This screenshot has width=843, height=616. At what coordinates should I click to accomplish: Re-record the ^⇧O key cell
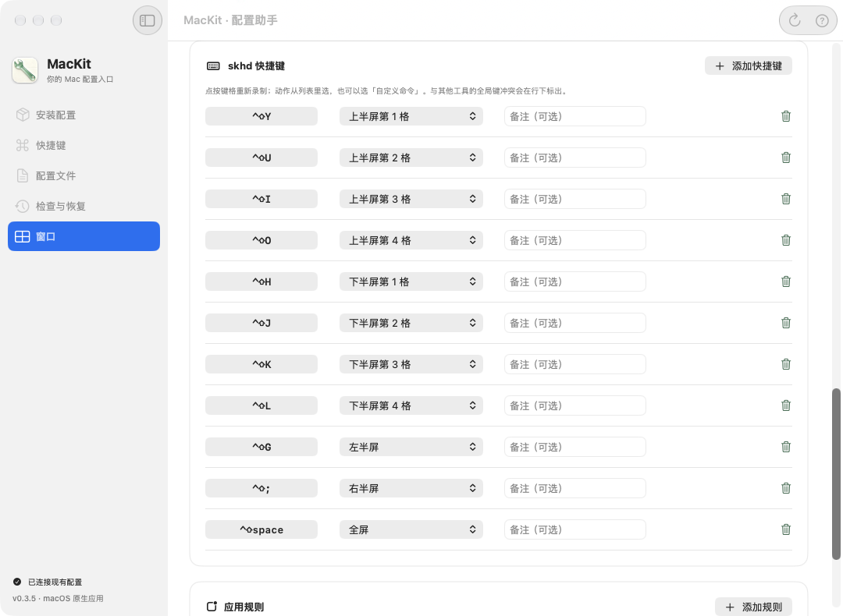tap(261, 241)
